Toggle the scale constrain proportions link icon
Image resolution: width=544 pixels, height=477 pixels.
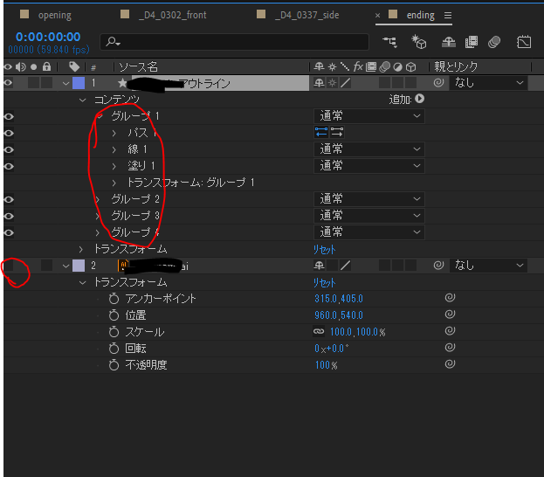(319, 331)
